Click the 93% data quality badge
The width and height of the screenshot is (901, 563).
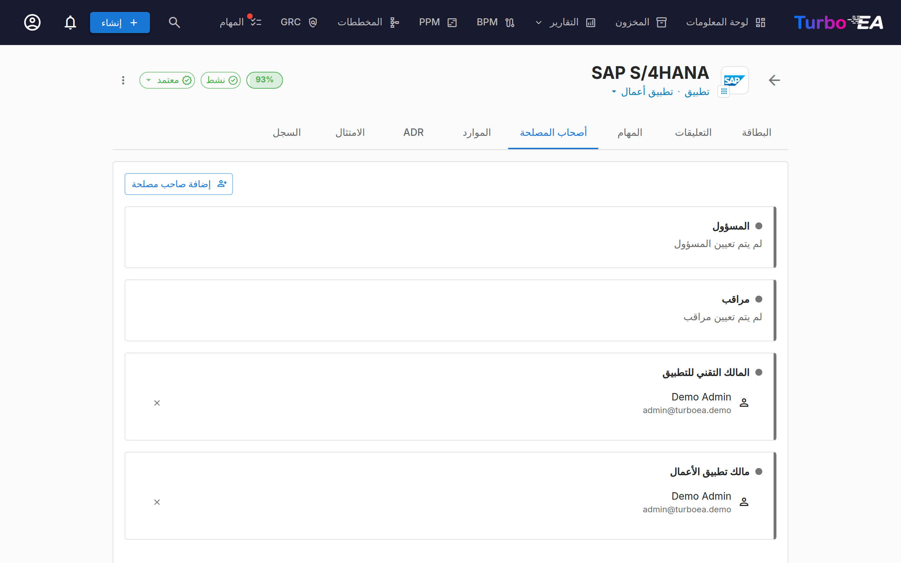264,80
